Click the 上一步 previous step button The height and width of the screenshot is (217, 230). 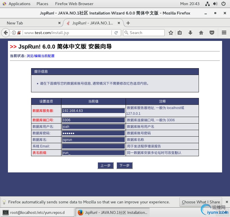pyautogui.click(x=106, y=165)
